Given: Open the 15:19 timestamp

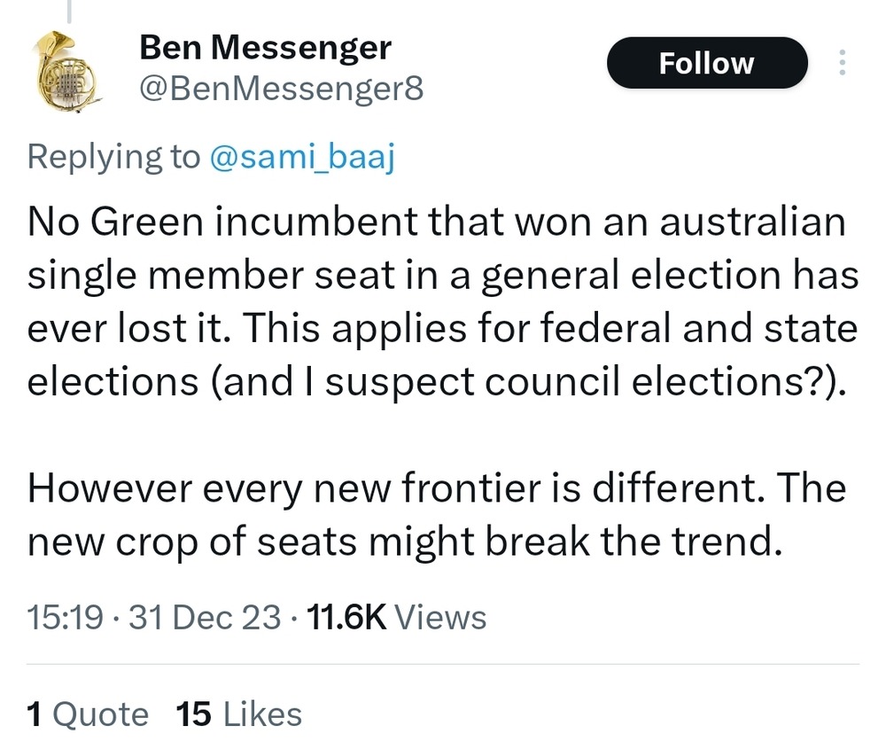Looking at the screenshot, I should 66,617.
